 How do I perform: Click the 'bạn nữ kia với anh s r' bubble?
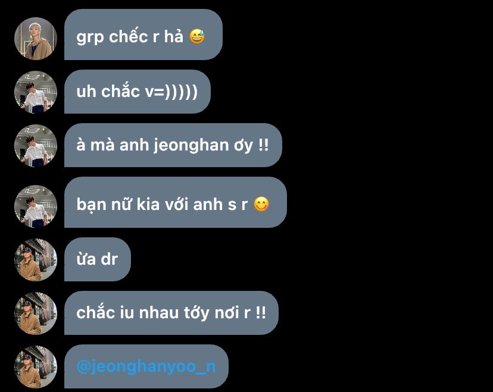[176, 202]
